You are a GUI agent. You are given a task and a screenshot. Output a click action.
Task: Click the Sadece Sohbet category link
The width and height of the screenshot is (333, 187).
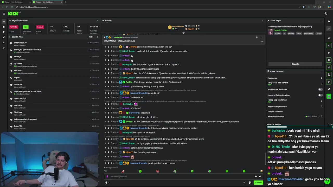coord(280,30)
